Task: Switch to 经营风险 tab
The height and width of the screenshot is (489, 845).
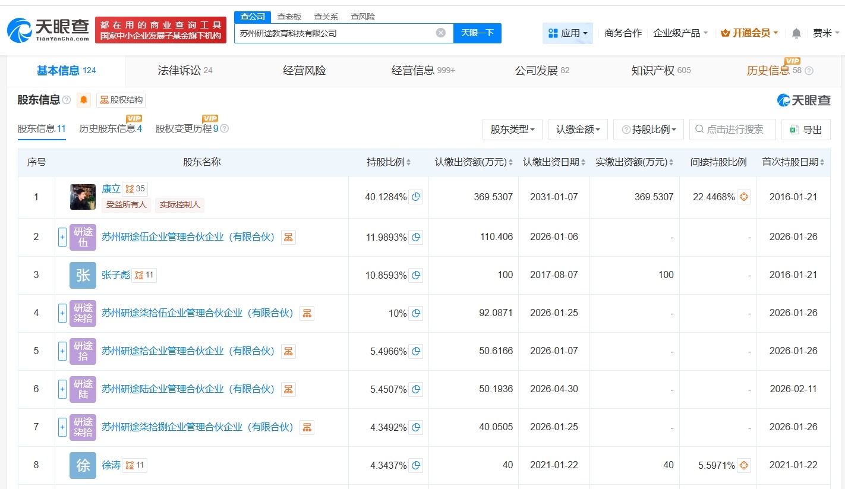Action: [305, 71]
